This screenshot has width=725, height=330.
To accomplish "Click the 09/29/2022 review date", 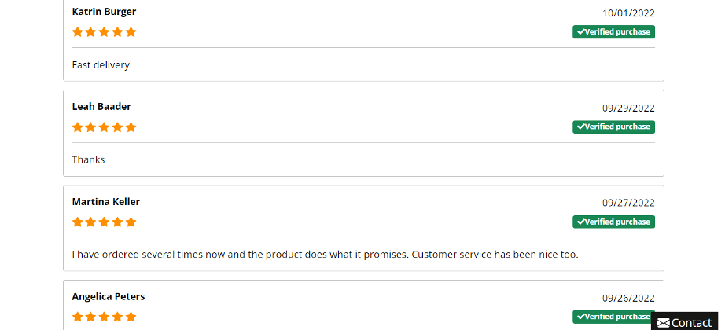I will 628,108.
